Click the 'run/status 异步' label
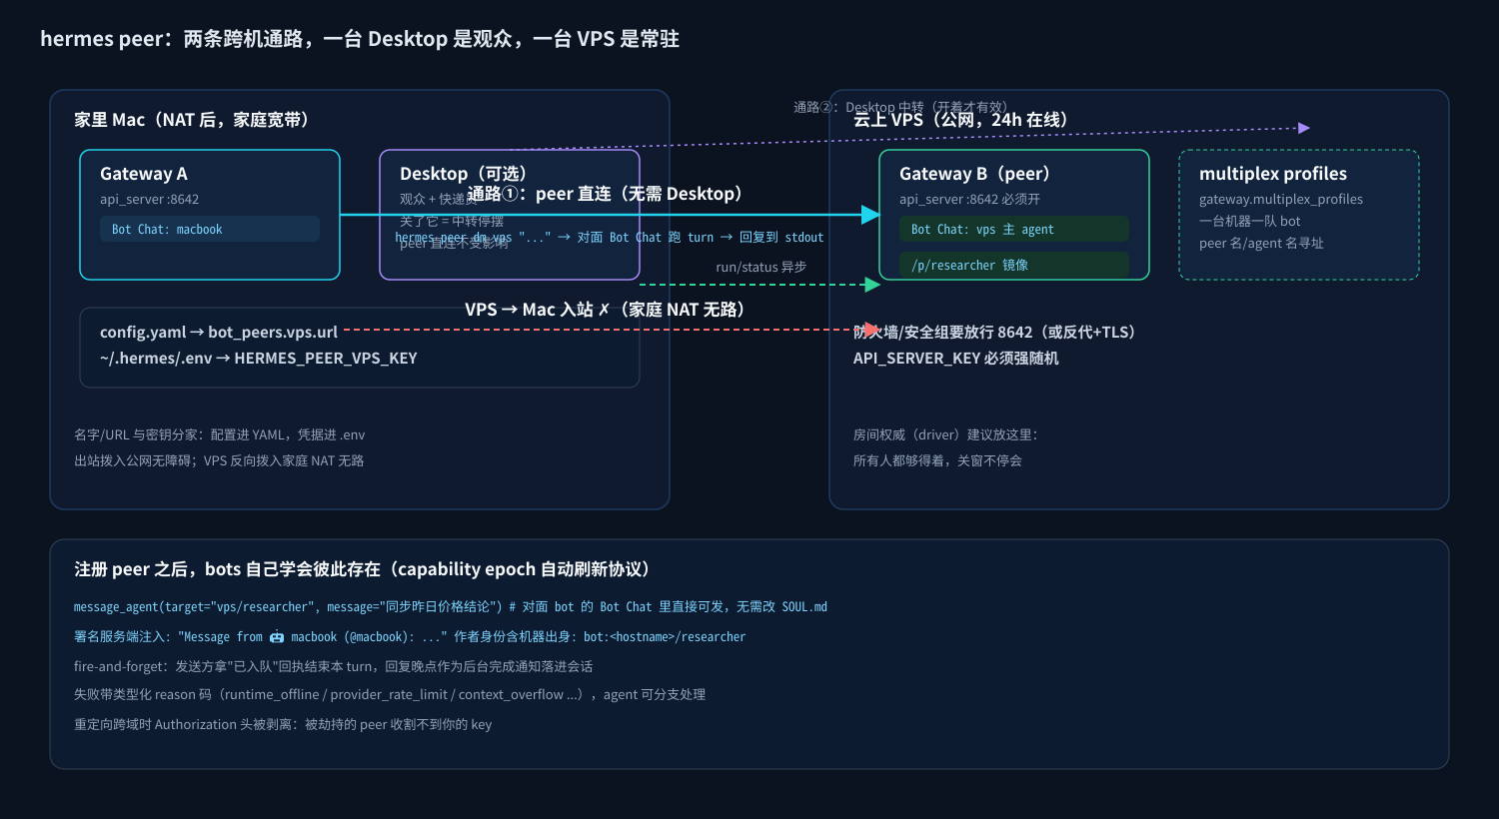The height and width of the screenshot is (819, 1499). 761,267
